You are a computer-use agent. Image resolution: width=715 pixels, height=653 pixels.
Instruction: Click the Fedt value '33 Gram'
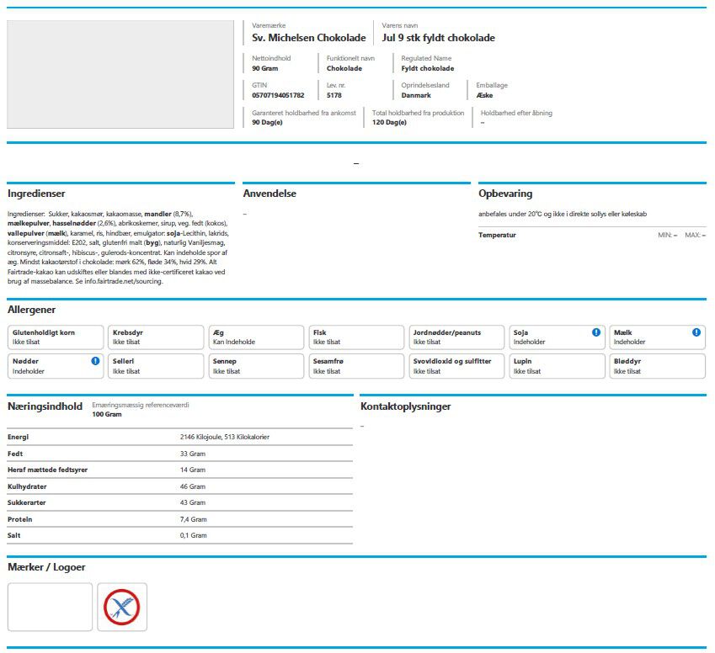193,454
